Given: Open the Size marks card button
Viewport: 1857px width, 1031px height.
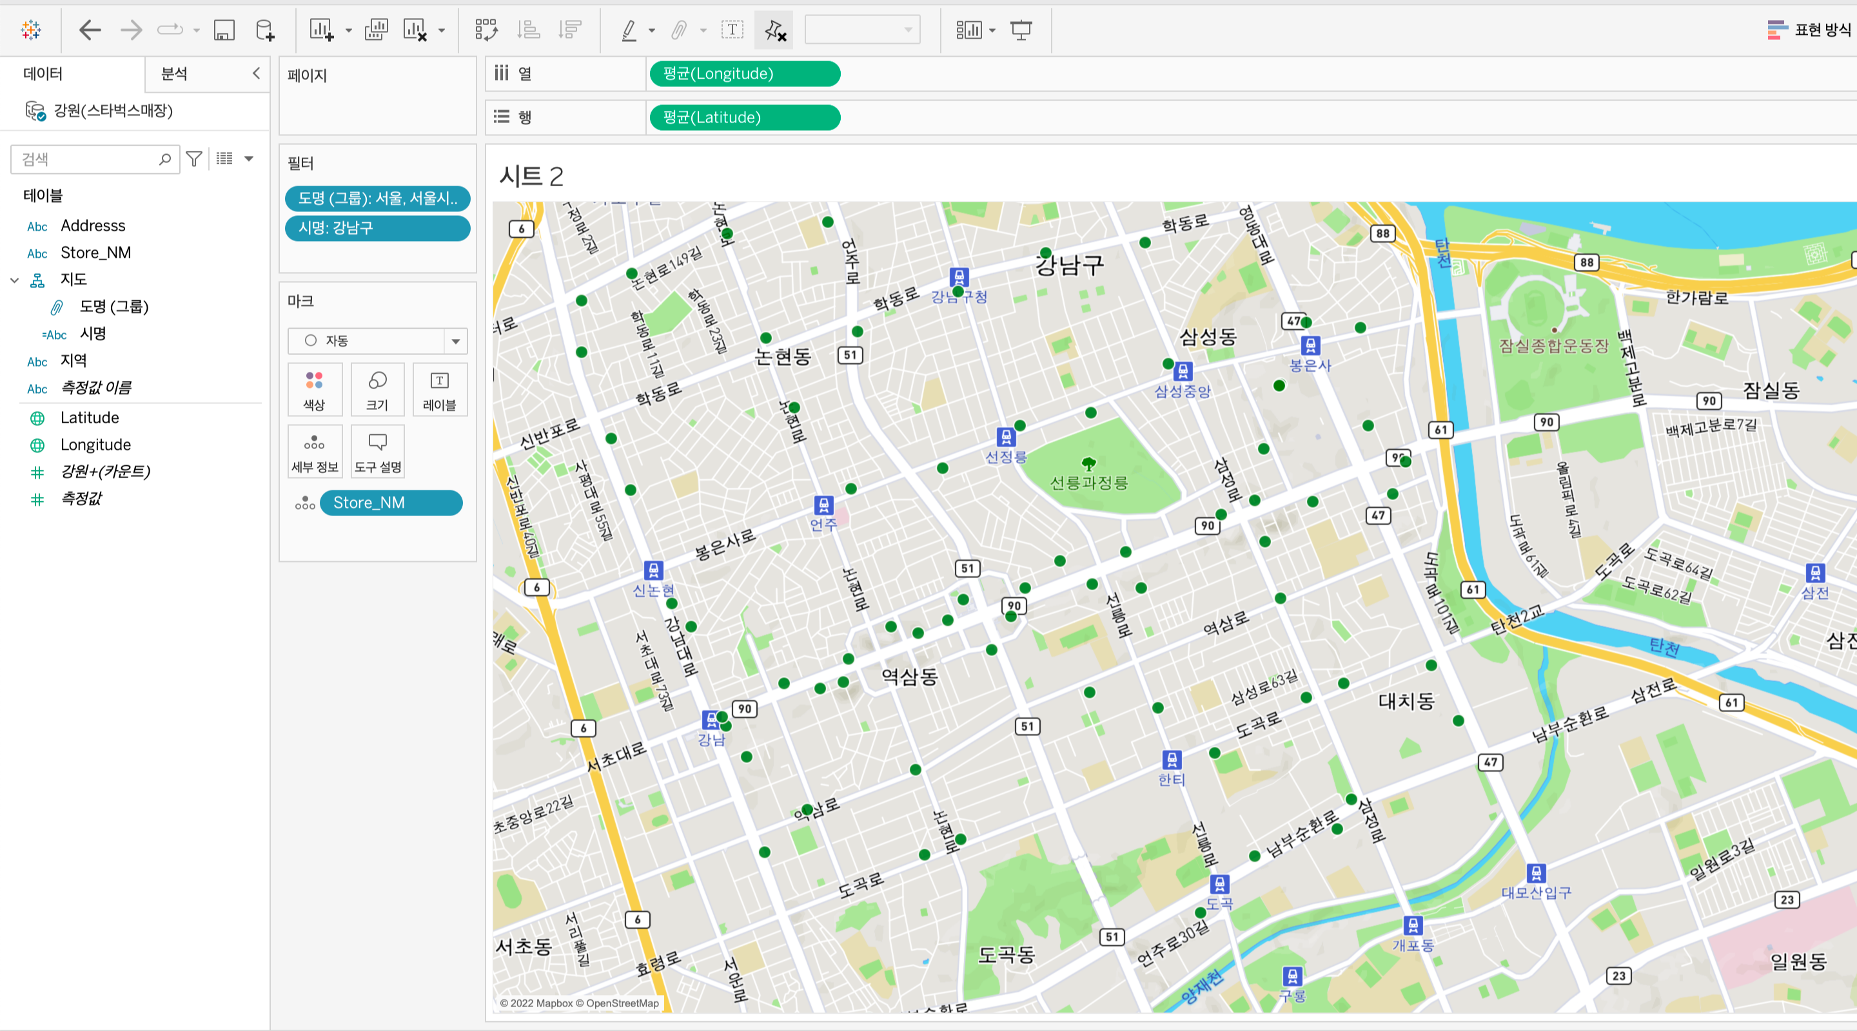Looking at the screenshot, I should (377, 390).
